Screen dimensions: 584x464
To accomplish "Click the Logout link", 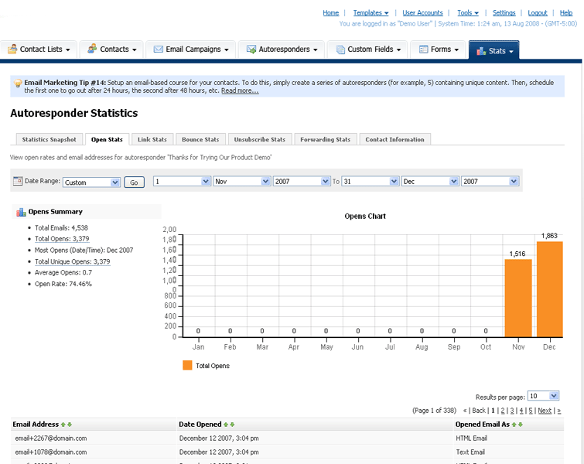I will pyautogui.click(x=538, y=12).
